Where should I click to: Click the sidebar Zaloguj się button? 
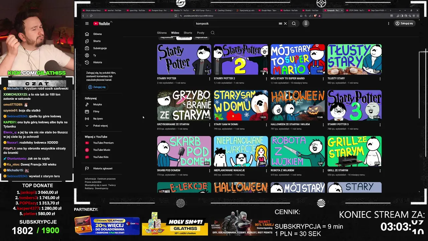tap(97, 87)
